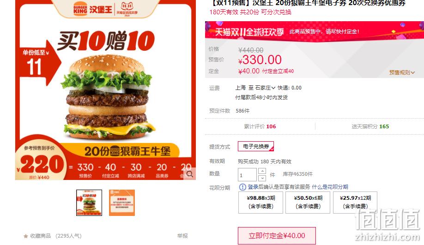This screenshot has width=424, height=245.
Task: Click the info icon before 登录后确认
Action: click(242, 187)
